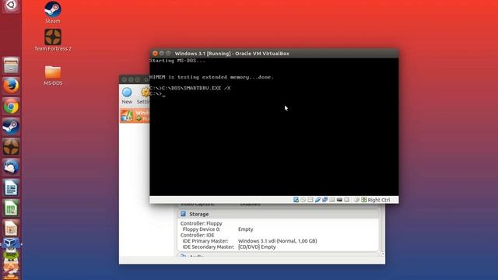498x280 pixels.
Task: Click the 'HIMEM is testing extended memory' line
Action: point(212,77)
